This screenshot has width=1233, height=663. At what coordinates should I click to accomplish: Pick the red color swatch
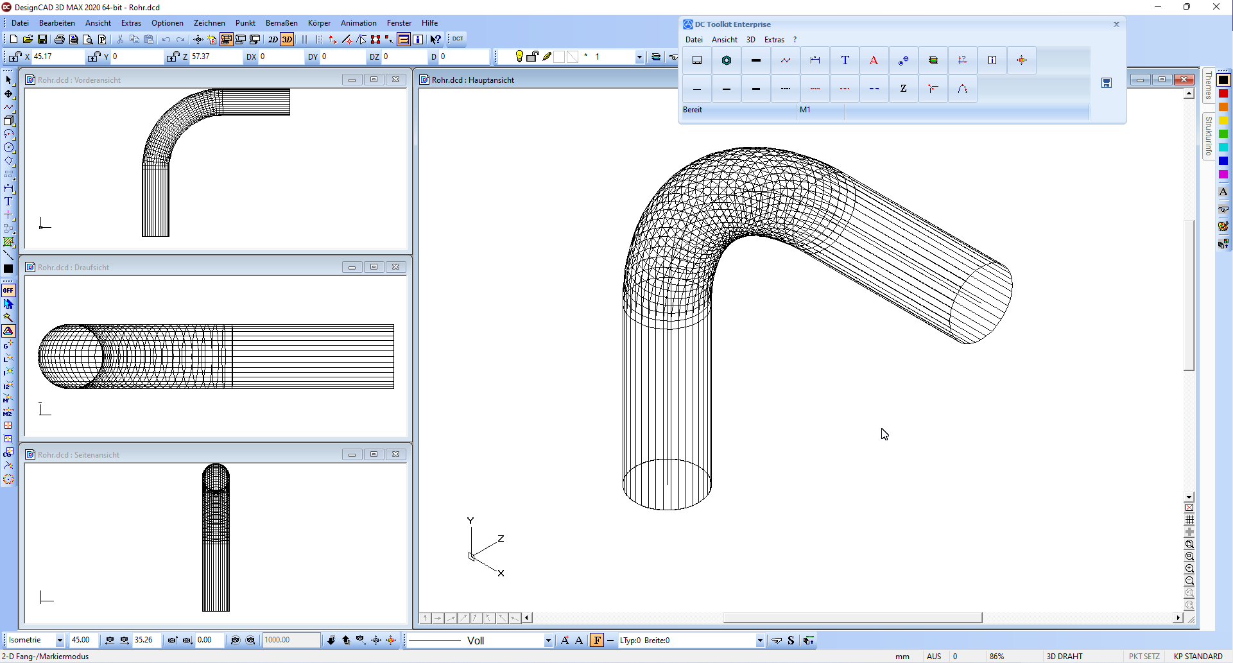coord(1223,94)
